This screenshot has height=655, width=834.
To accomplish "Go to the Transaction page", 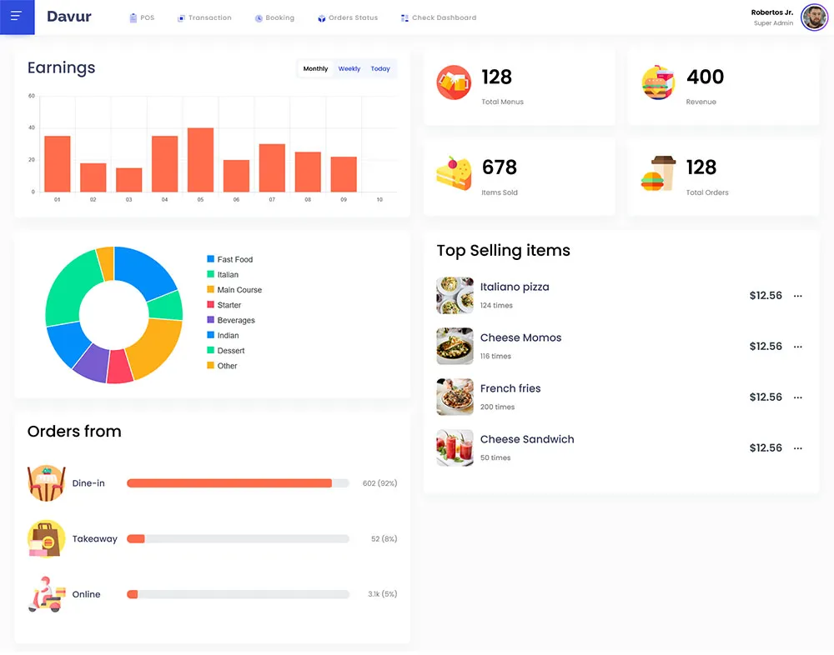I will pyautogui.click(x=210, y=17).
